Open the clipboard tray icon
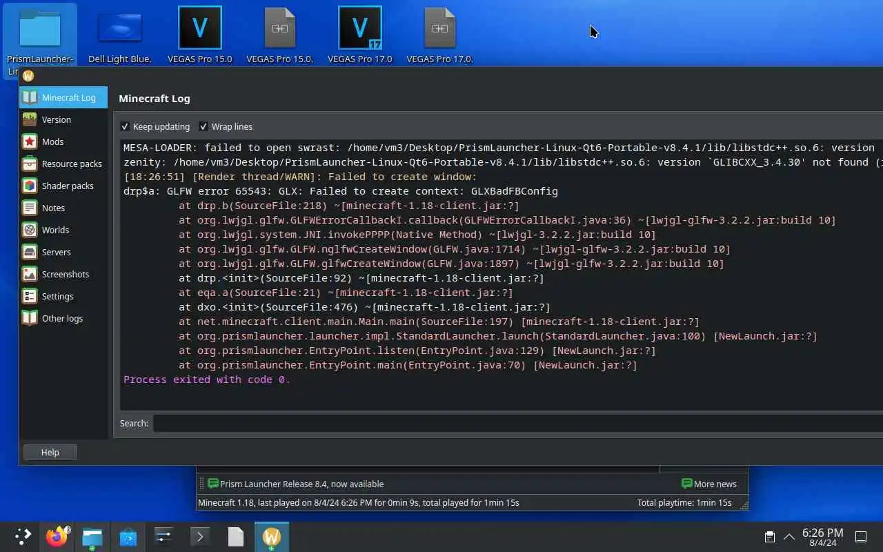 (770, 537)
